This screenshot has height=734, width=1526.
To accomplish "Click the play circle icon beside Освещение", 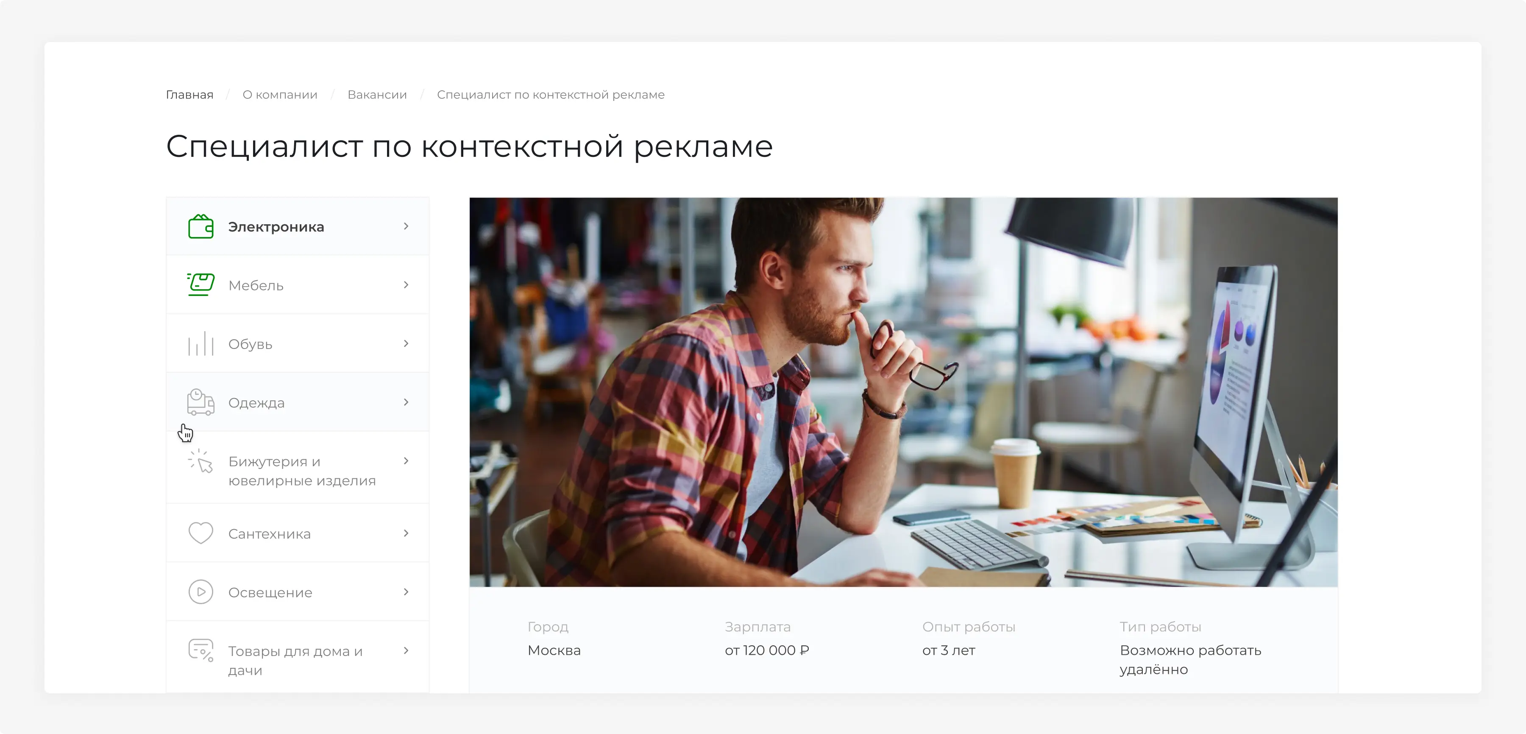I will coord(200,592).
